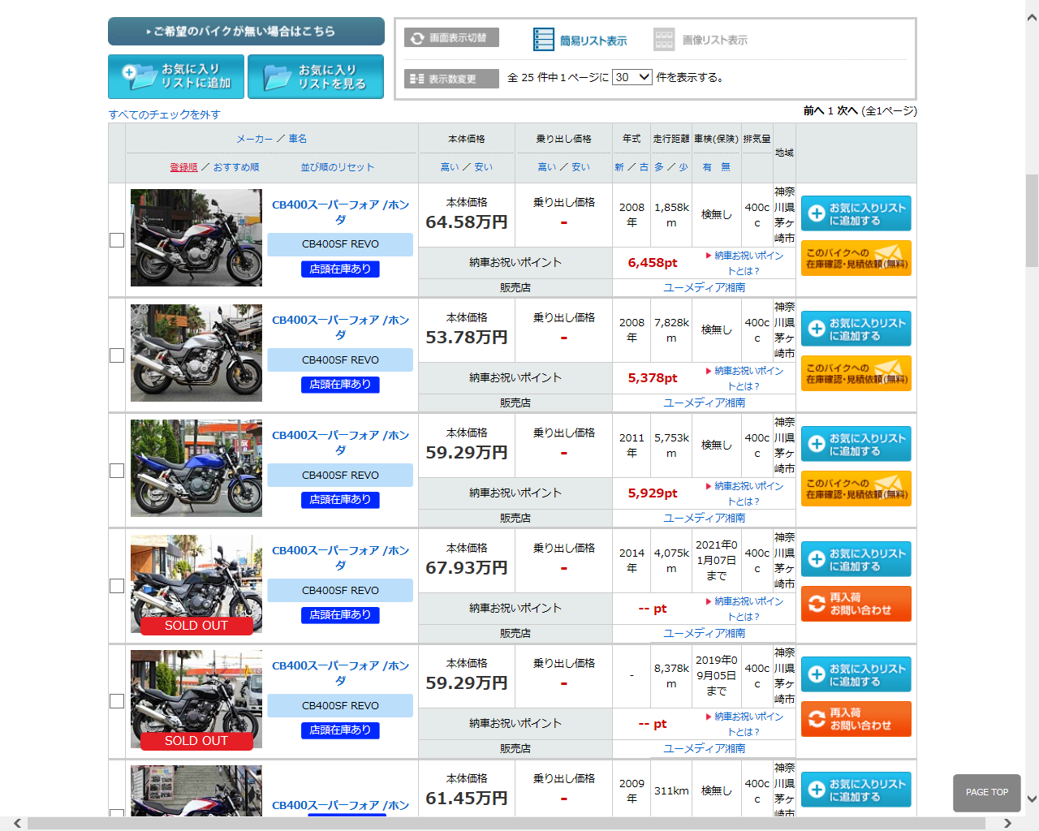Click the horizontal scrollbar right arrow
This screenshot has width=1039, height=831.
(x=1008, y=824)
